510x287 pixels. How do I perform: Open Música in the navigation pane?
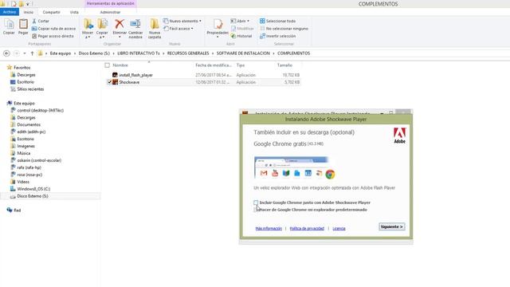coord(23,153)
